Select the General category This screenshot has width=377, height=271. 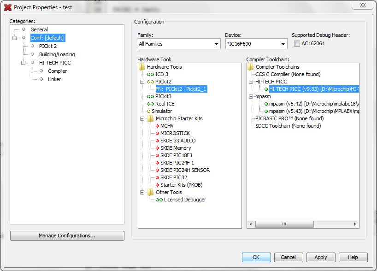(39, 29)
